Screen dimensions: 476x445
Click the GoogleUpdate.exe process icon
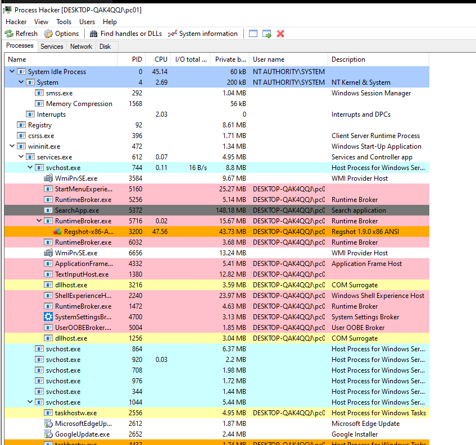coord(48,434)
